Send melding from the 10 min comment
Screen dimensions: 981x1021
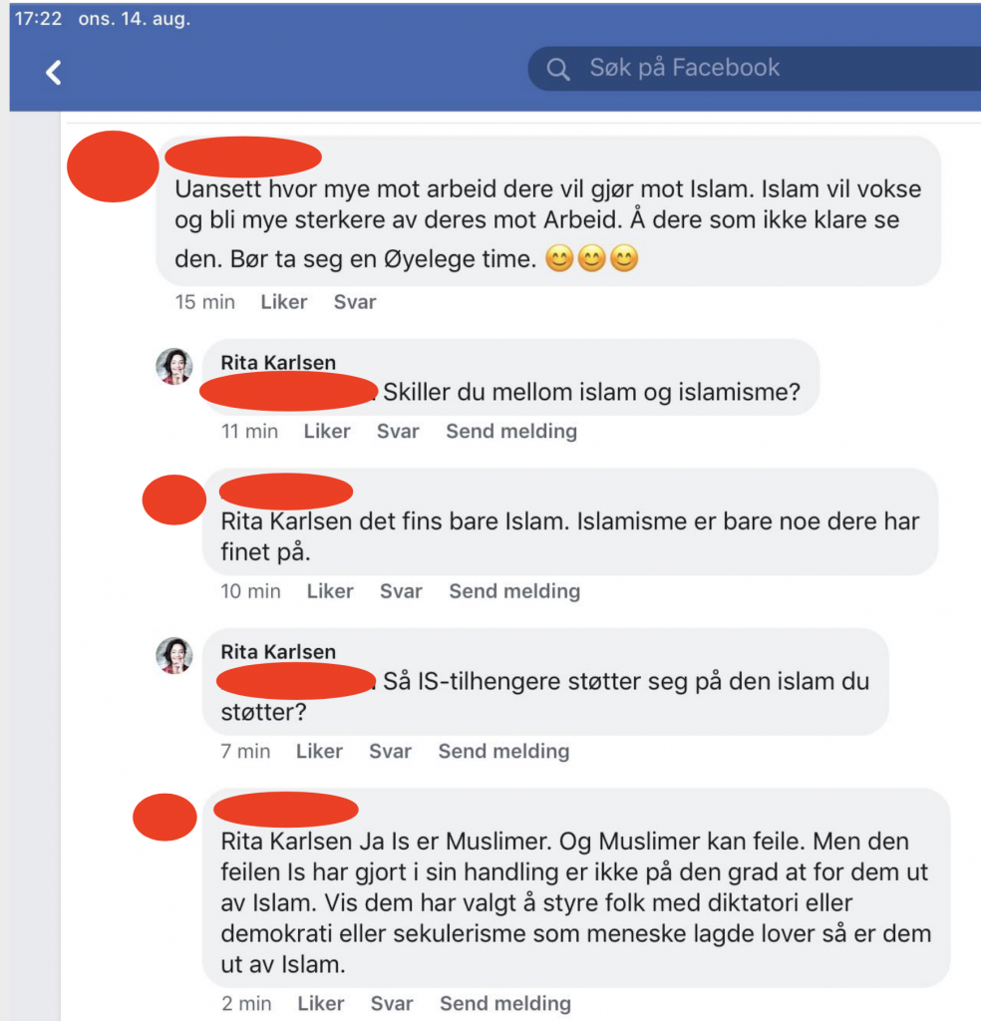514,591
